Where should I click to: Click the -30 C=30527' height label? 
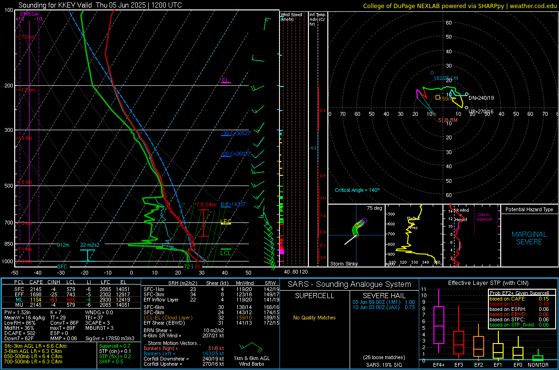pyautogui.click(x=236, y=133)
